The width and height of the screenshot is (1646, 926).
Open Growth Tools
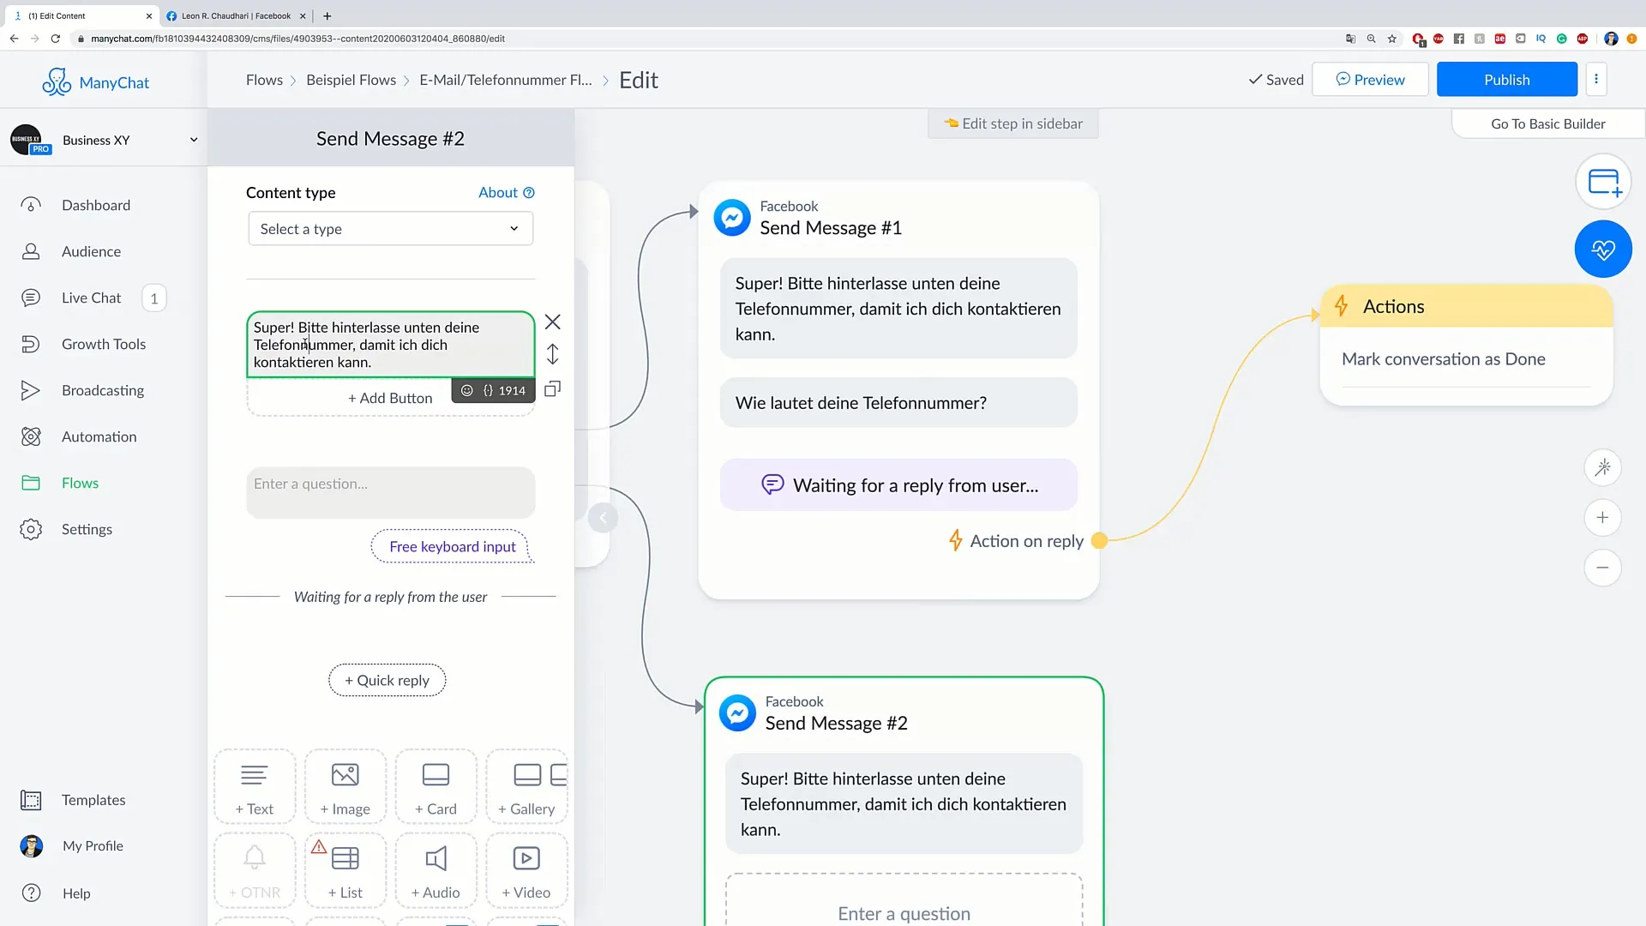(103, 344)
